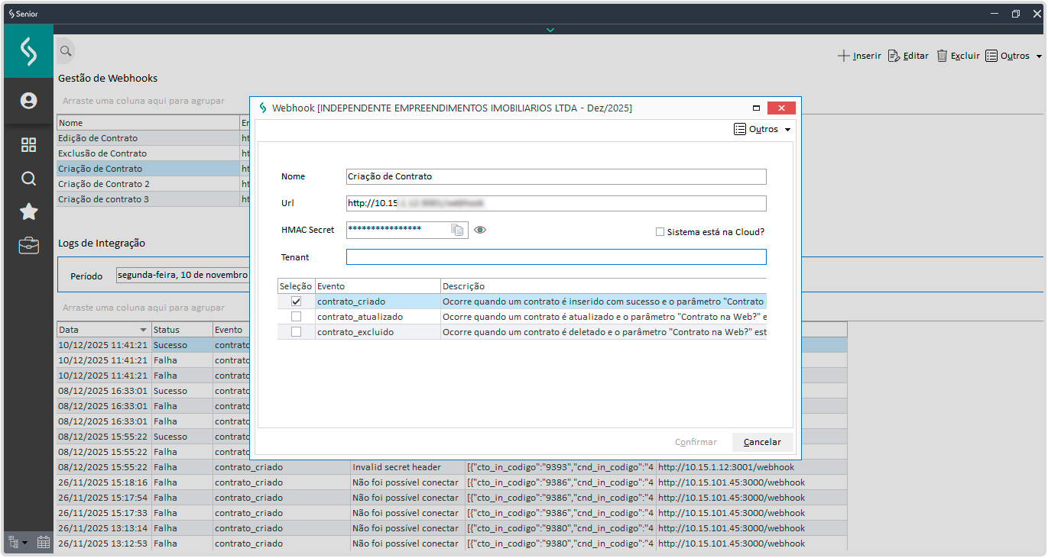Expand the top green chevron panel
This screenshot has height=558, width=1048.
tap(550, 30)
